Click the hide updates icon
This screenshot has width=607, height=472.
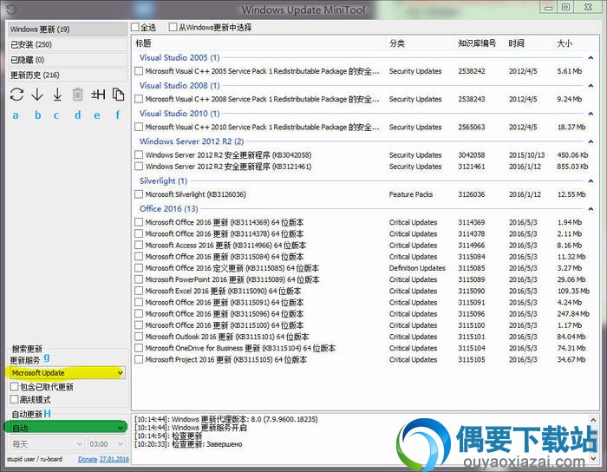(98, 95)
